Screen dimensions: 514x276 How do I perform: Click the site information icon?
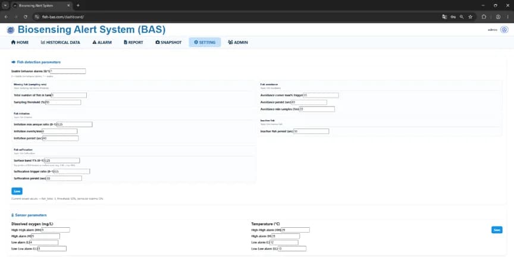pyautogui.click(x=37, y=17)
